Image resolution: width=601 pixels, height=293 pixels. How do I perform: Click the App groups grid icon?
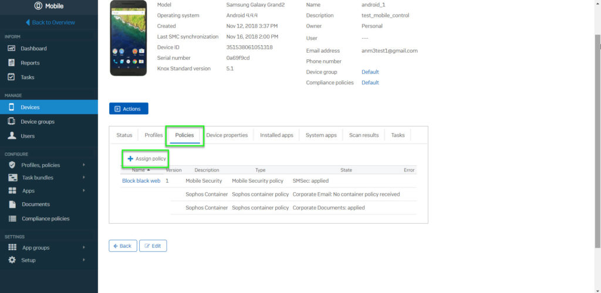click(12, 247)
